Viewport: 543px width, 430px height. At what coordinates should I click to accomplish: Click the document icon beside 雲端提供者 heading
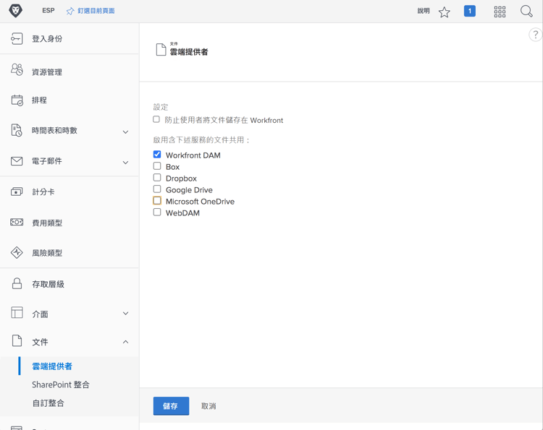click(x=161, y=49)
